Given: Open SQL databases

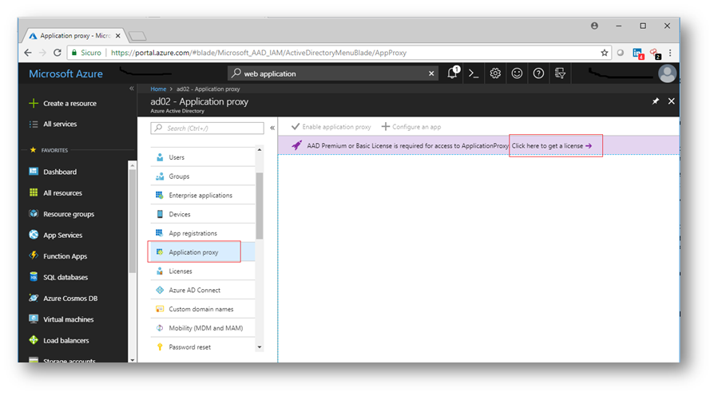Looking at the screenshot, I should pyautogui.click(x=65, y=277).
